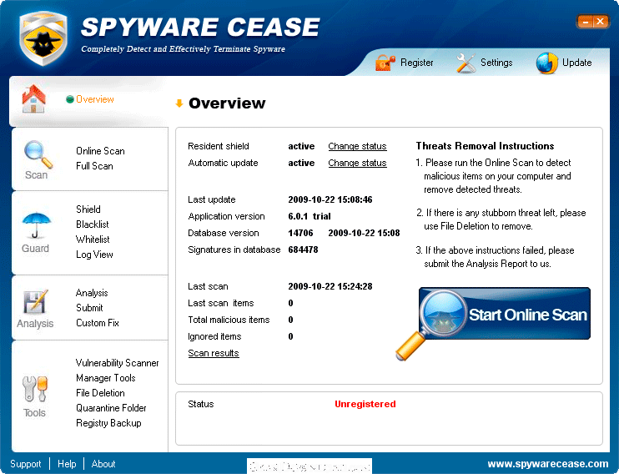Click the Update globe icon
The height and width of the screenshot is (474, 619).
(x=546, y=63)
